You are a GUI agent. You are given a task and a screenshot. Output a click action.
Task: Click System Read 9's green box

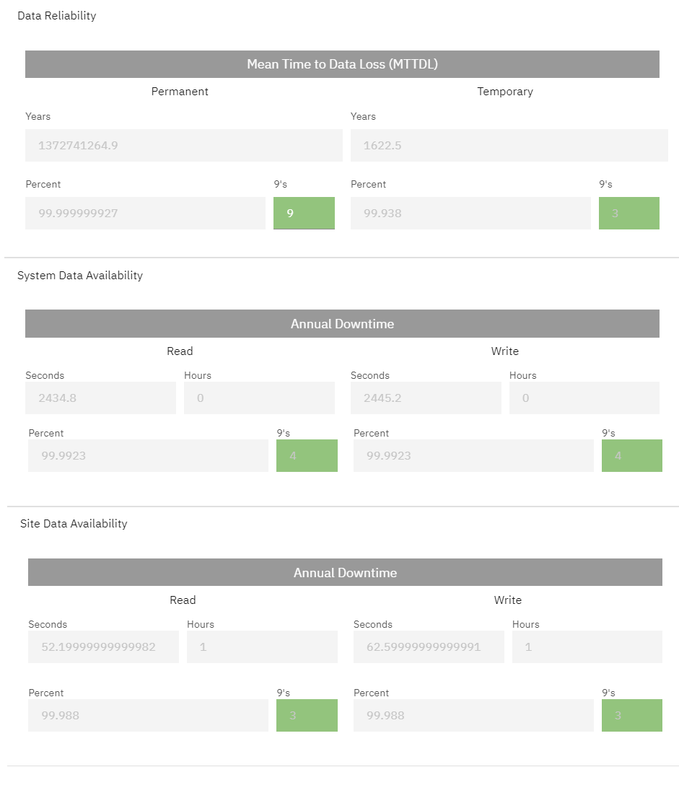point(307,456)
